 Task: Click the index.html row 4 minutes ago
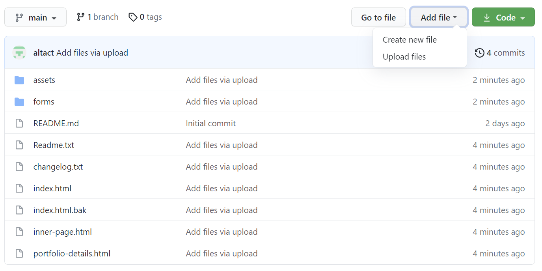[x=499, y=188]
